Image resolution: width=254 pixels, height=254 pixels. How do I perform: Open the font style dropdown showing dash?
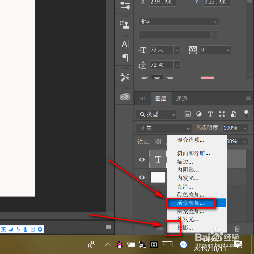(215, 35)
